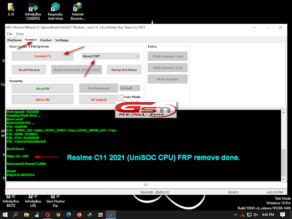Select the active Chinese Miracle taskbar icon
Image resolution: width=292 pixels, height=219 pixels.
click(x=111, y=215)
